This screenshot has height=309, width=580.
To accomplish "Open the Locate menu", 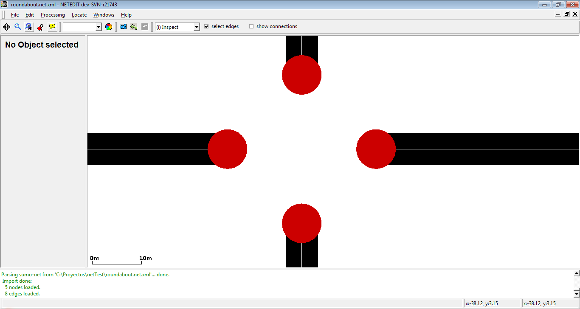I will pyautogui.click(x=79, y=15).
